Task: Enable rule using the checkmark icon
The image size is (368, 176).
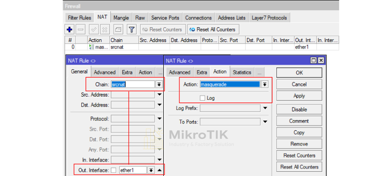Action: coord(94,29)
